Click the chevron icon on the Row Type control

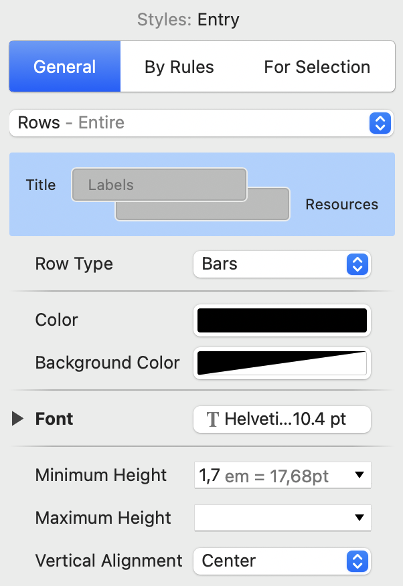click(x=357, y=264)
